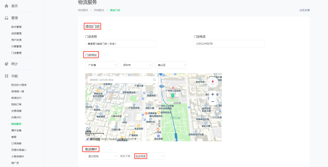This screenshot has height=167, width=328.
Task: Click the 府前大厦 map marker icon
Action: coord(150,105)
